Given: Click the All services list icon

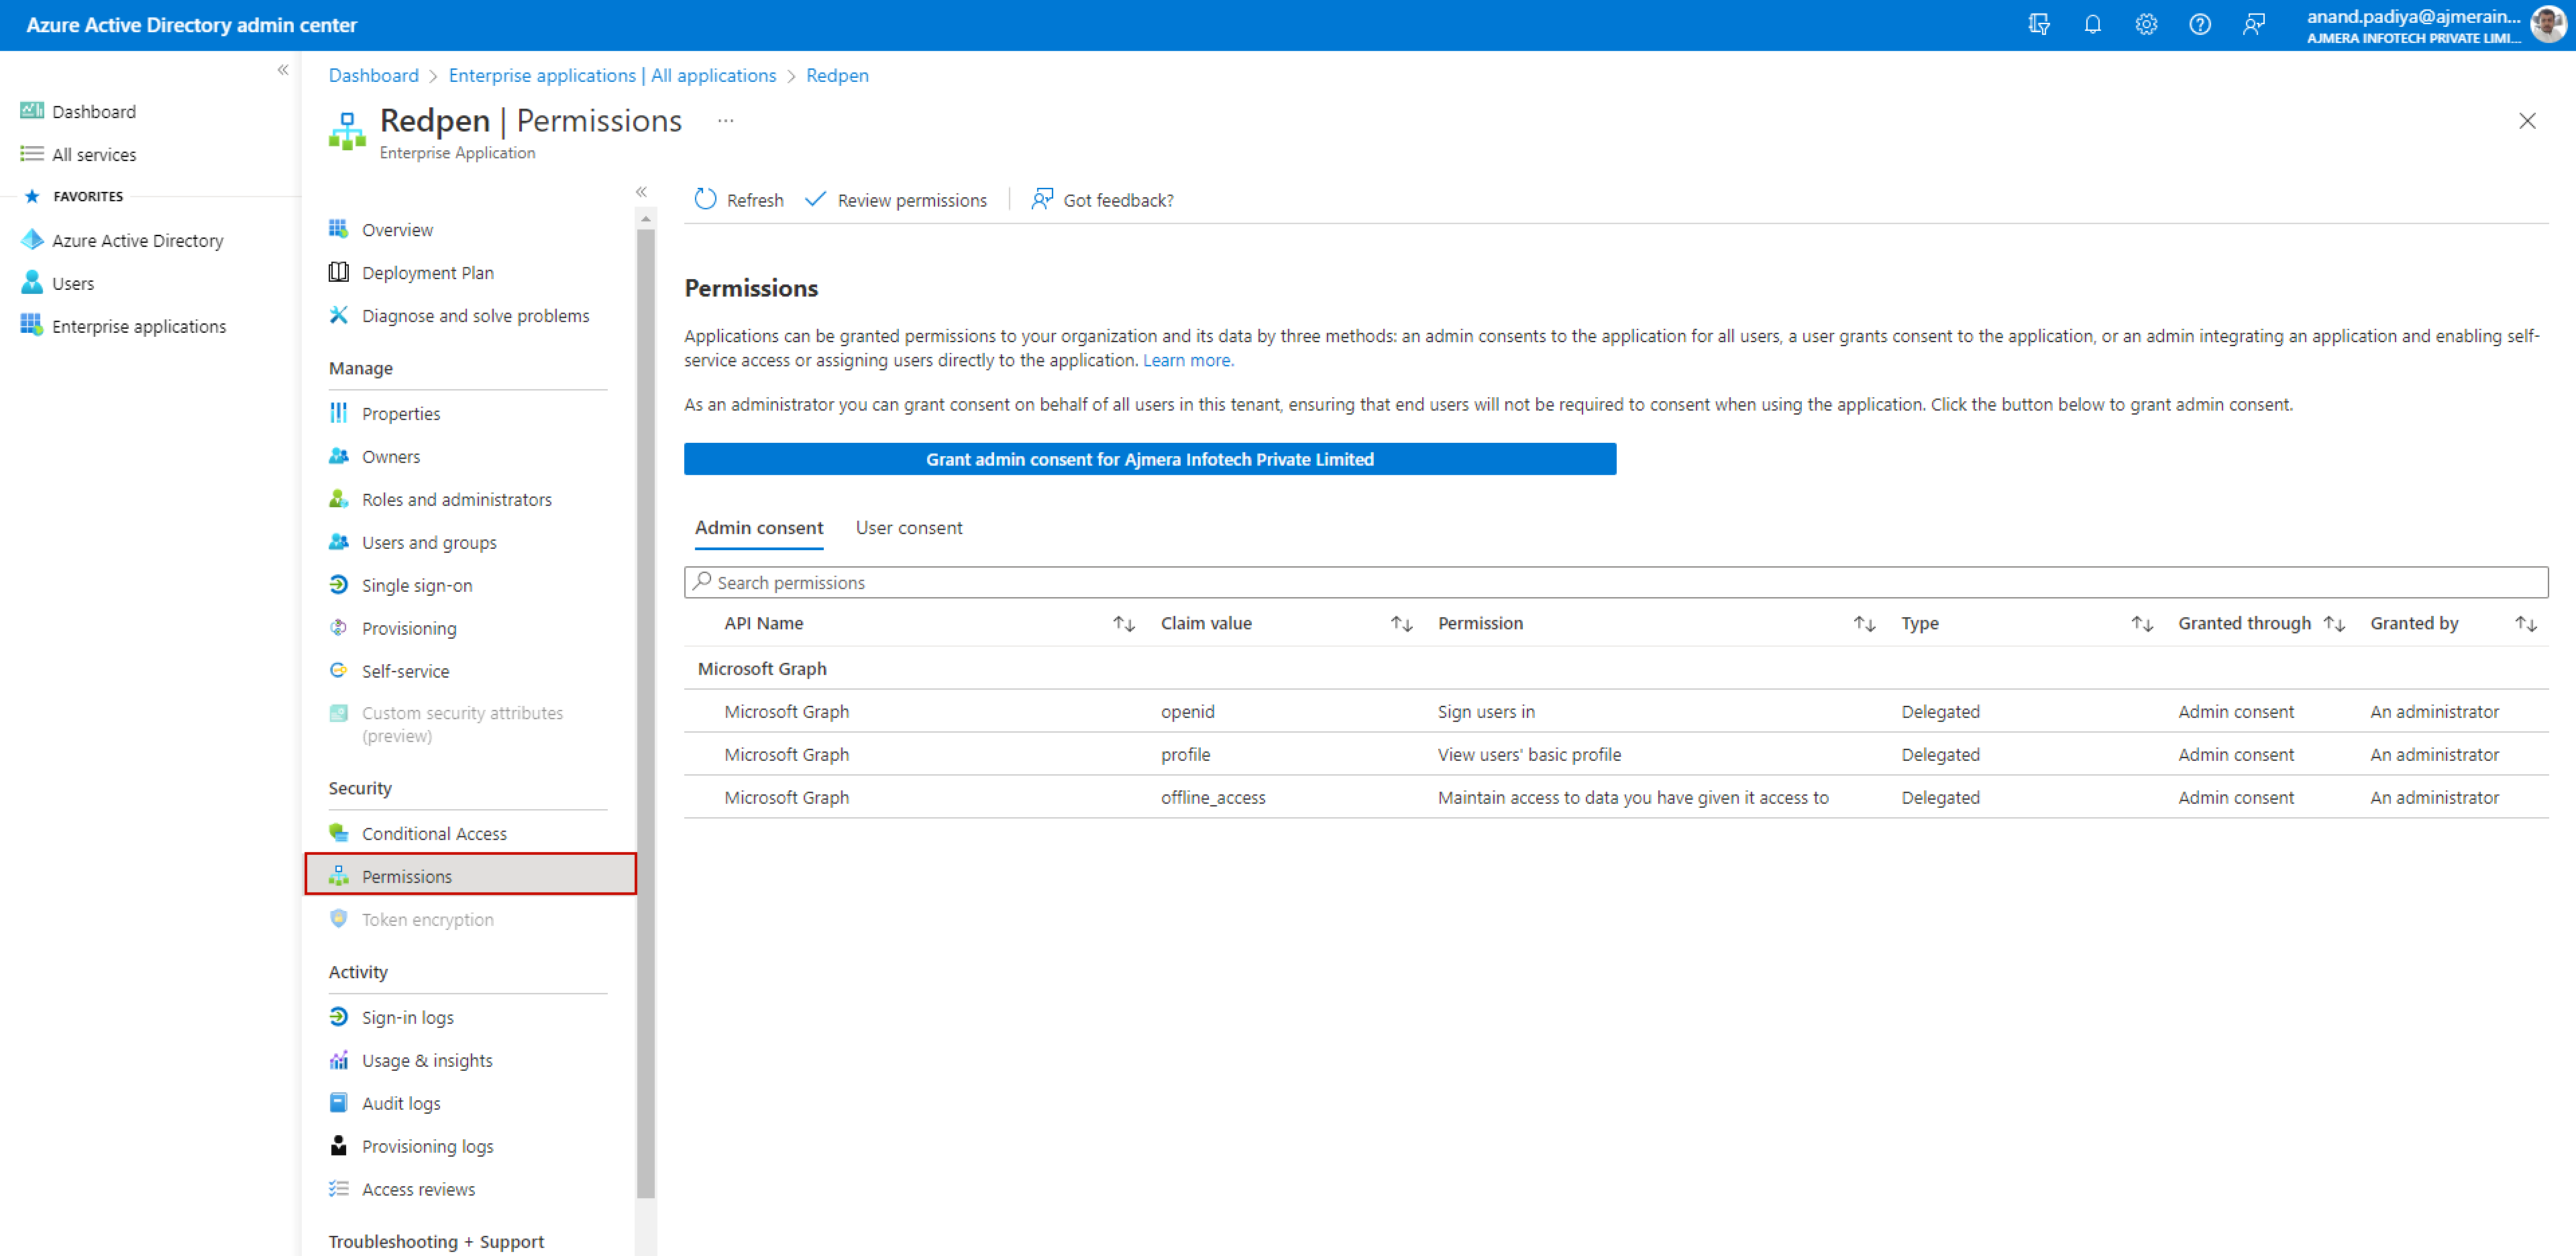Looking at the screenshot, I should (x=32, y=154).
